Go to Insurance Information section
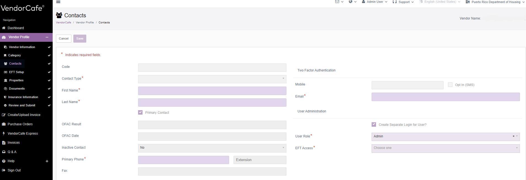 coord(23,97)
